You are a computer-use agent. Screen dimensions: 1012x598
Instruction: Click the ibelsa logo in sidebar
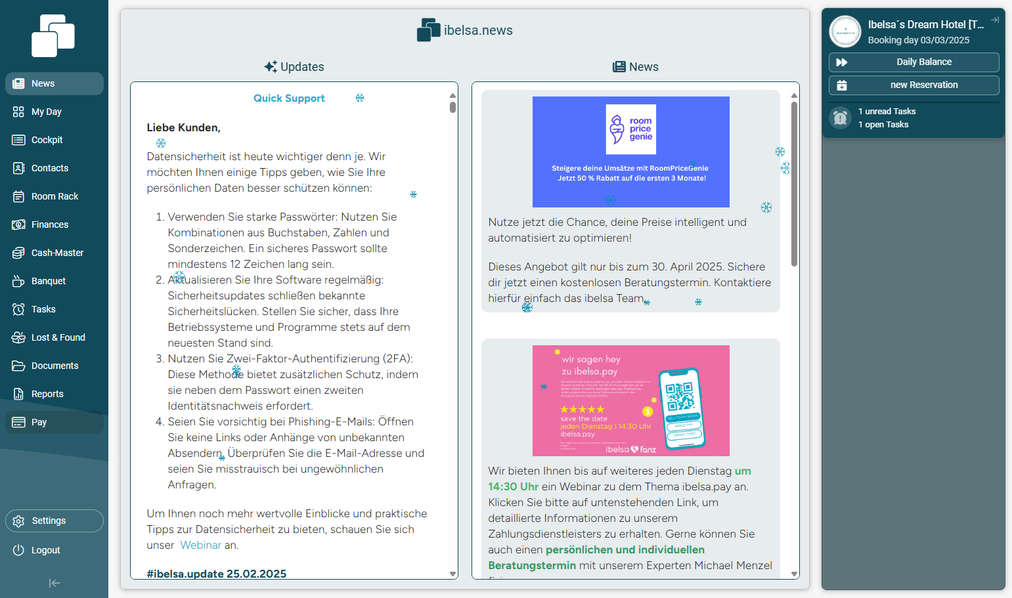pos(53,35)
